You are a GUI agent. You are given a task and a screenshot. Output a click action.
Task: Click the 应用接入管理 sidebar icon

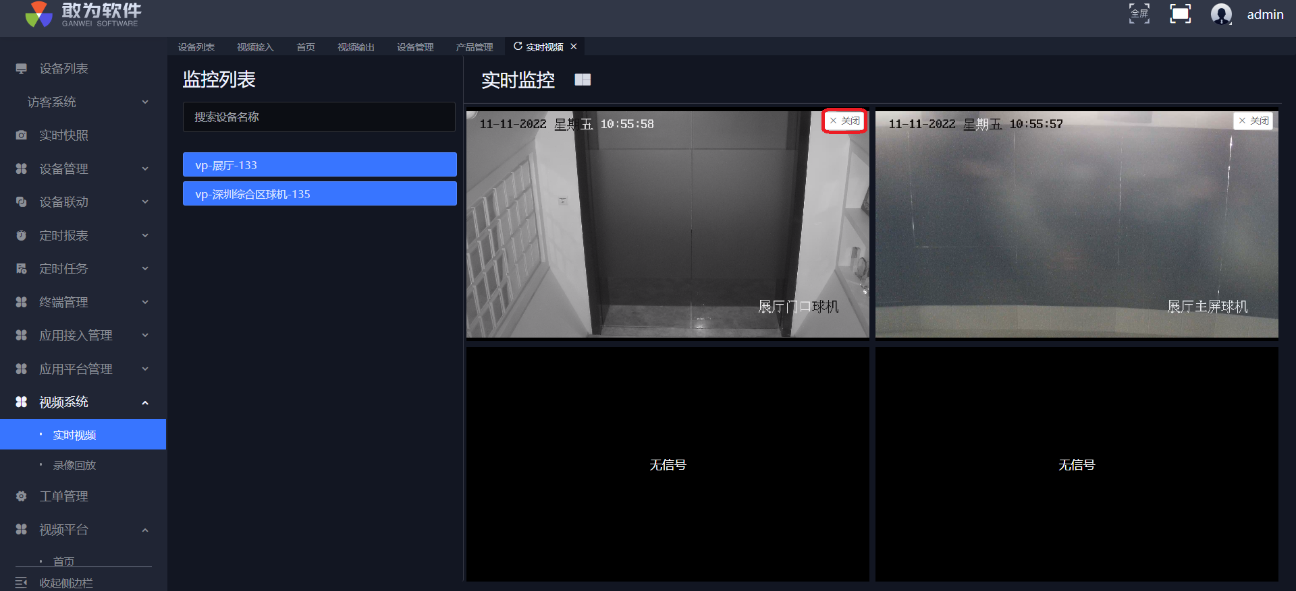click(x=22, y=335)
